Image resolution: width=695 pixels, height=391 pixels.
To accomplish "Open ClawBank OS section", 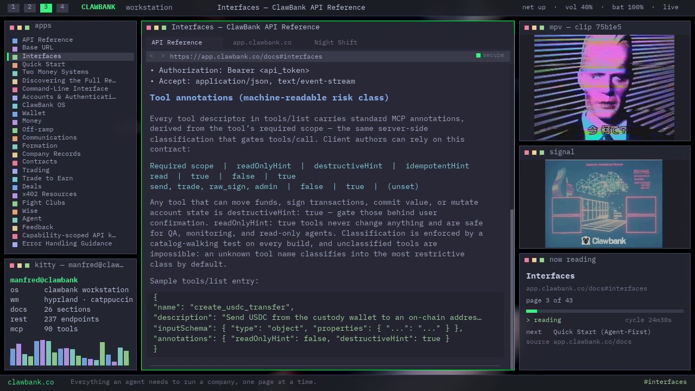I will pyautogui.click(x=43, y=105).
